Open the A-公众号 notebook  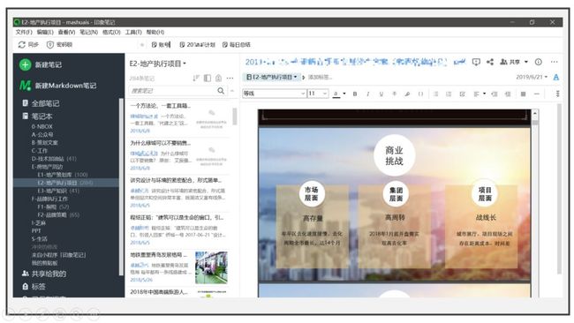click(x=42, y=135)
